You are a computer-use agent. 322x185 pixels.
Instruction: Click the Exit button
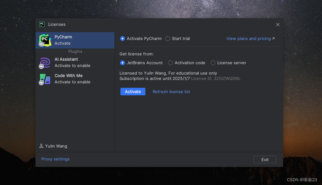[x=265, y=160]
